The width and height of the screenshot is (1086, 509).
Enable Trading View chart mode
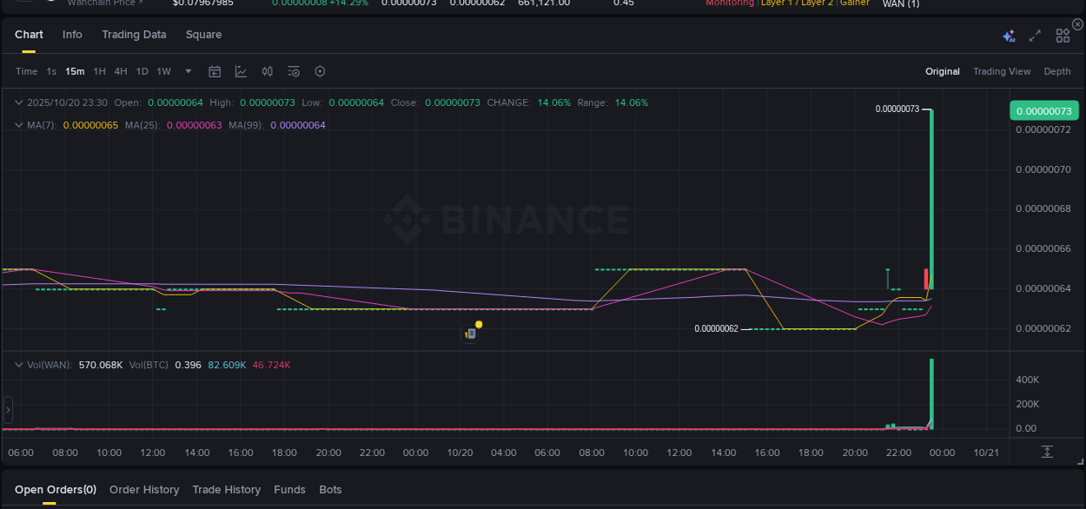1002,71
